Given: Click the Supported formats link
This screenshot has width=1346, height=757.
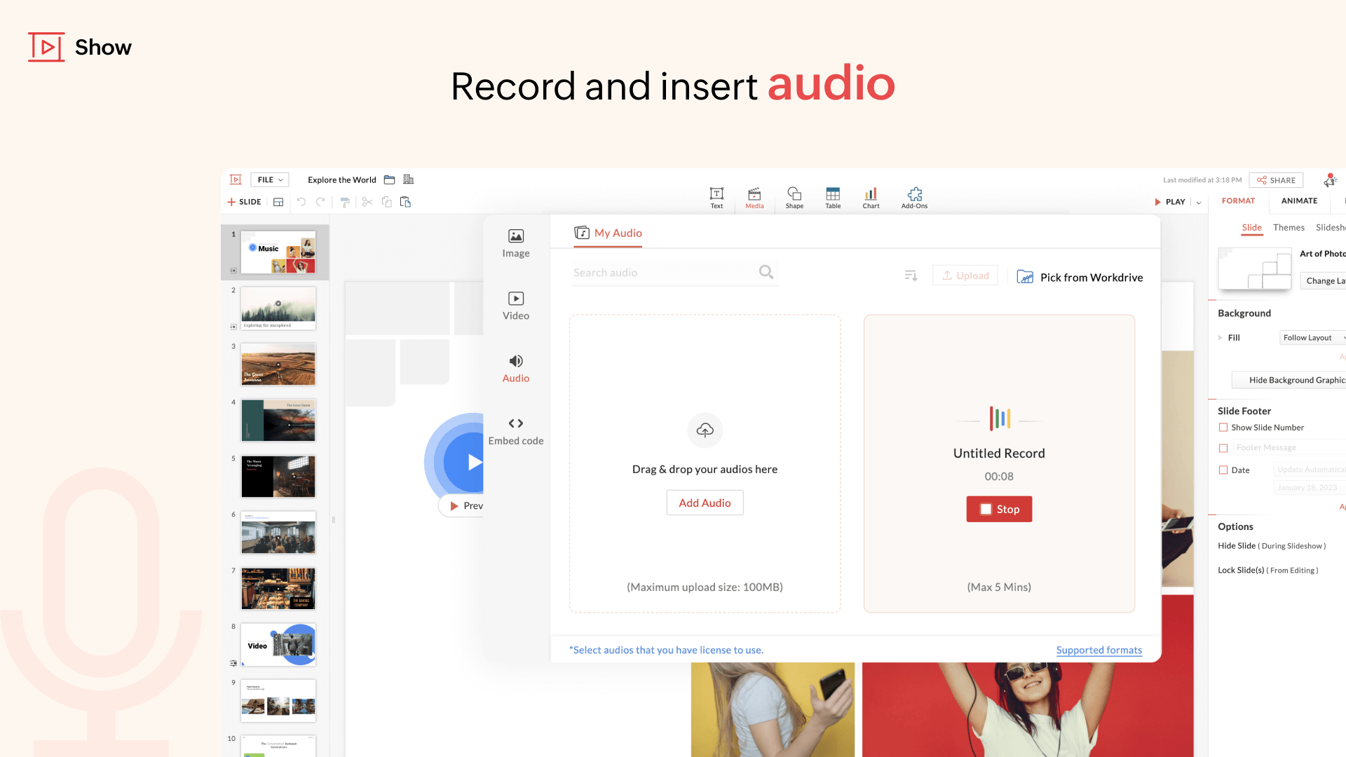Looking at the screenshot, I should (x=1099, y=650).
